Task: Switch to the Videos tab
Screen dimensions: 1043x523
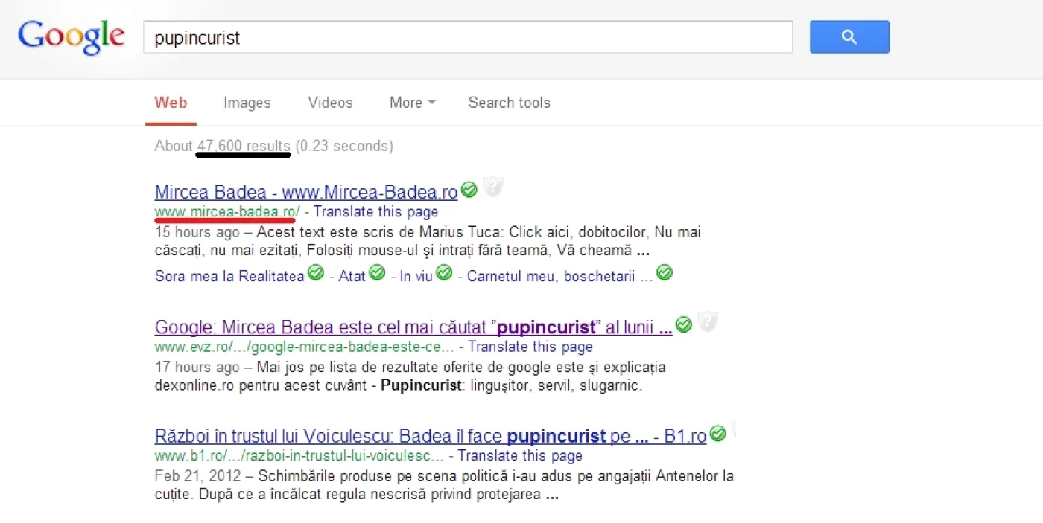Action: coord(331,103)
